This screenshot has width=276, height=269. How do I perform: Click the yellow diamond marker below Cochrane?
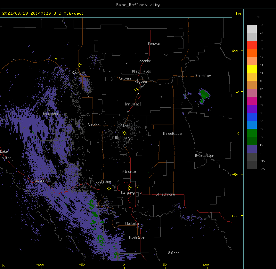point(109,188)
